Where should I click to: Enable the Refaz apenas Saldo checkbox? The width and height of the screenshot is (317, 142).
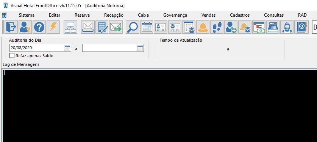coord(12,56)
